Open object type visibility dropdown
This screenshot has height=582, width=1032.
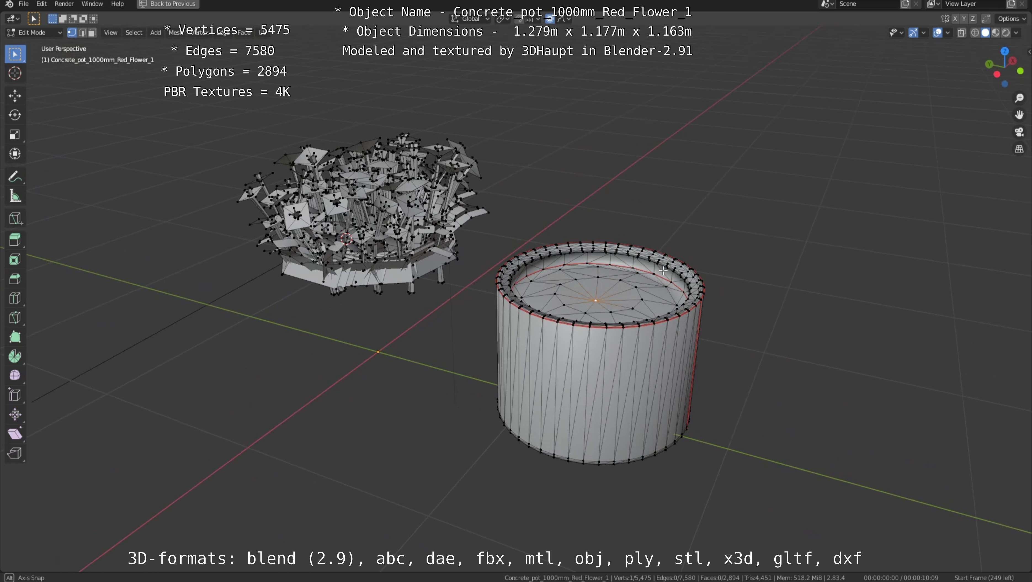pyautogui.click(x=896, y=33)
